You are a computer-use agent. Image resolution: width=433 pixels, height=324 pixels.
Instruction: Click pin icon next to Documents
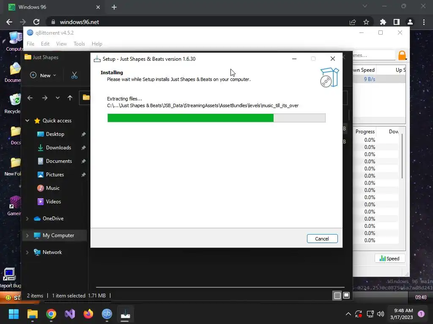pyautogui.click(x=83, y=161)
